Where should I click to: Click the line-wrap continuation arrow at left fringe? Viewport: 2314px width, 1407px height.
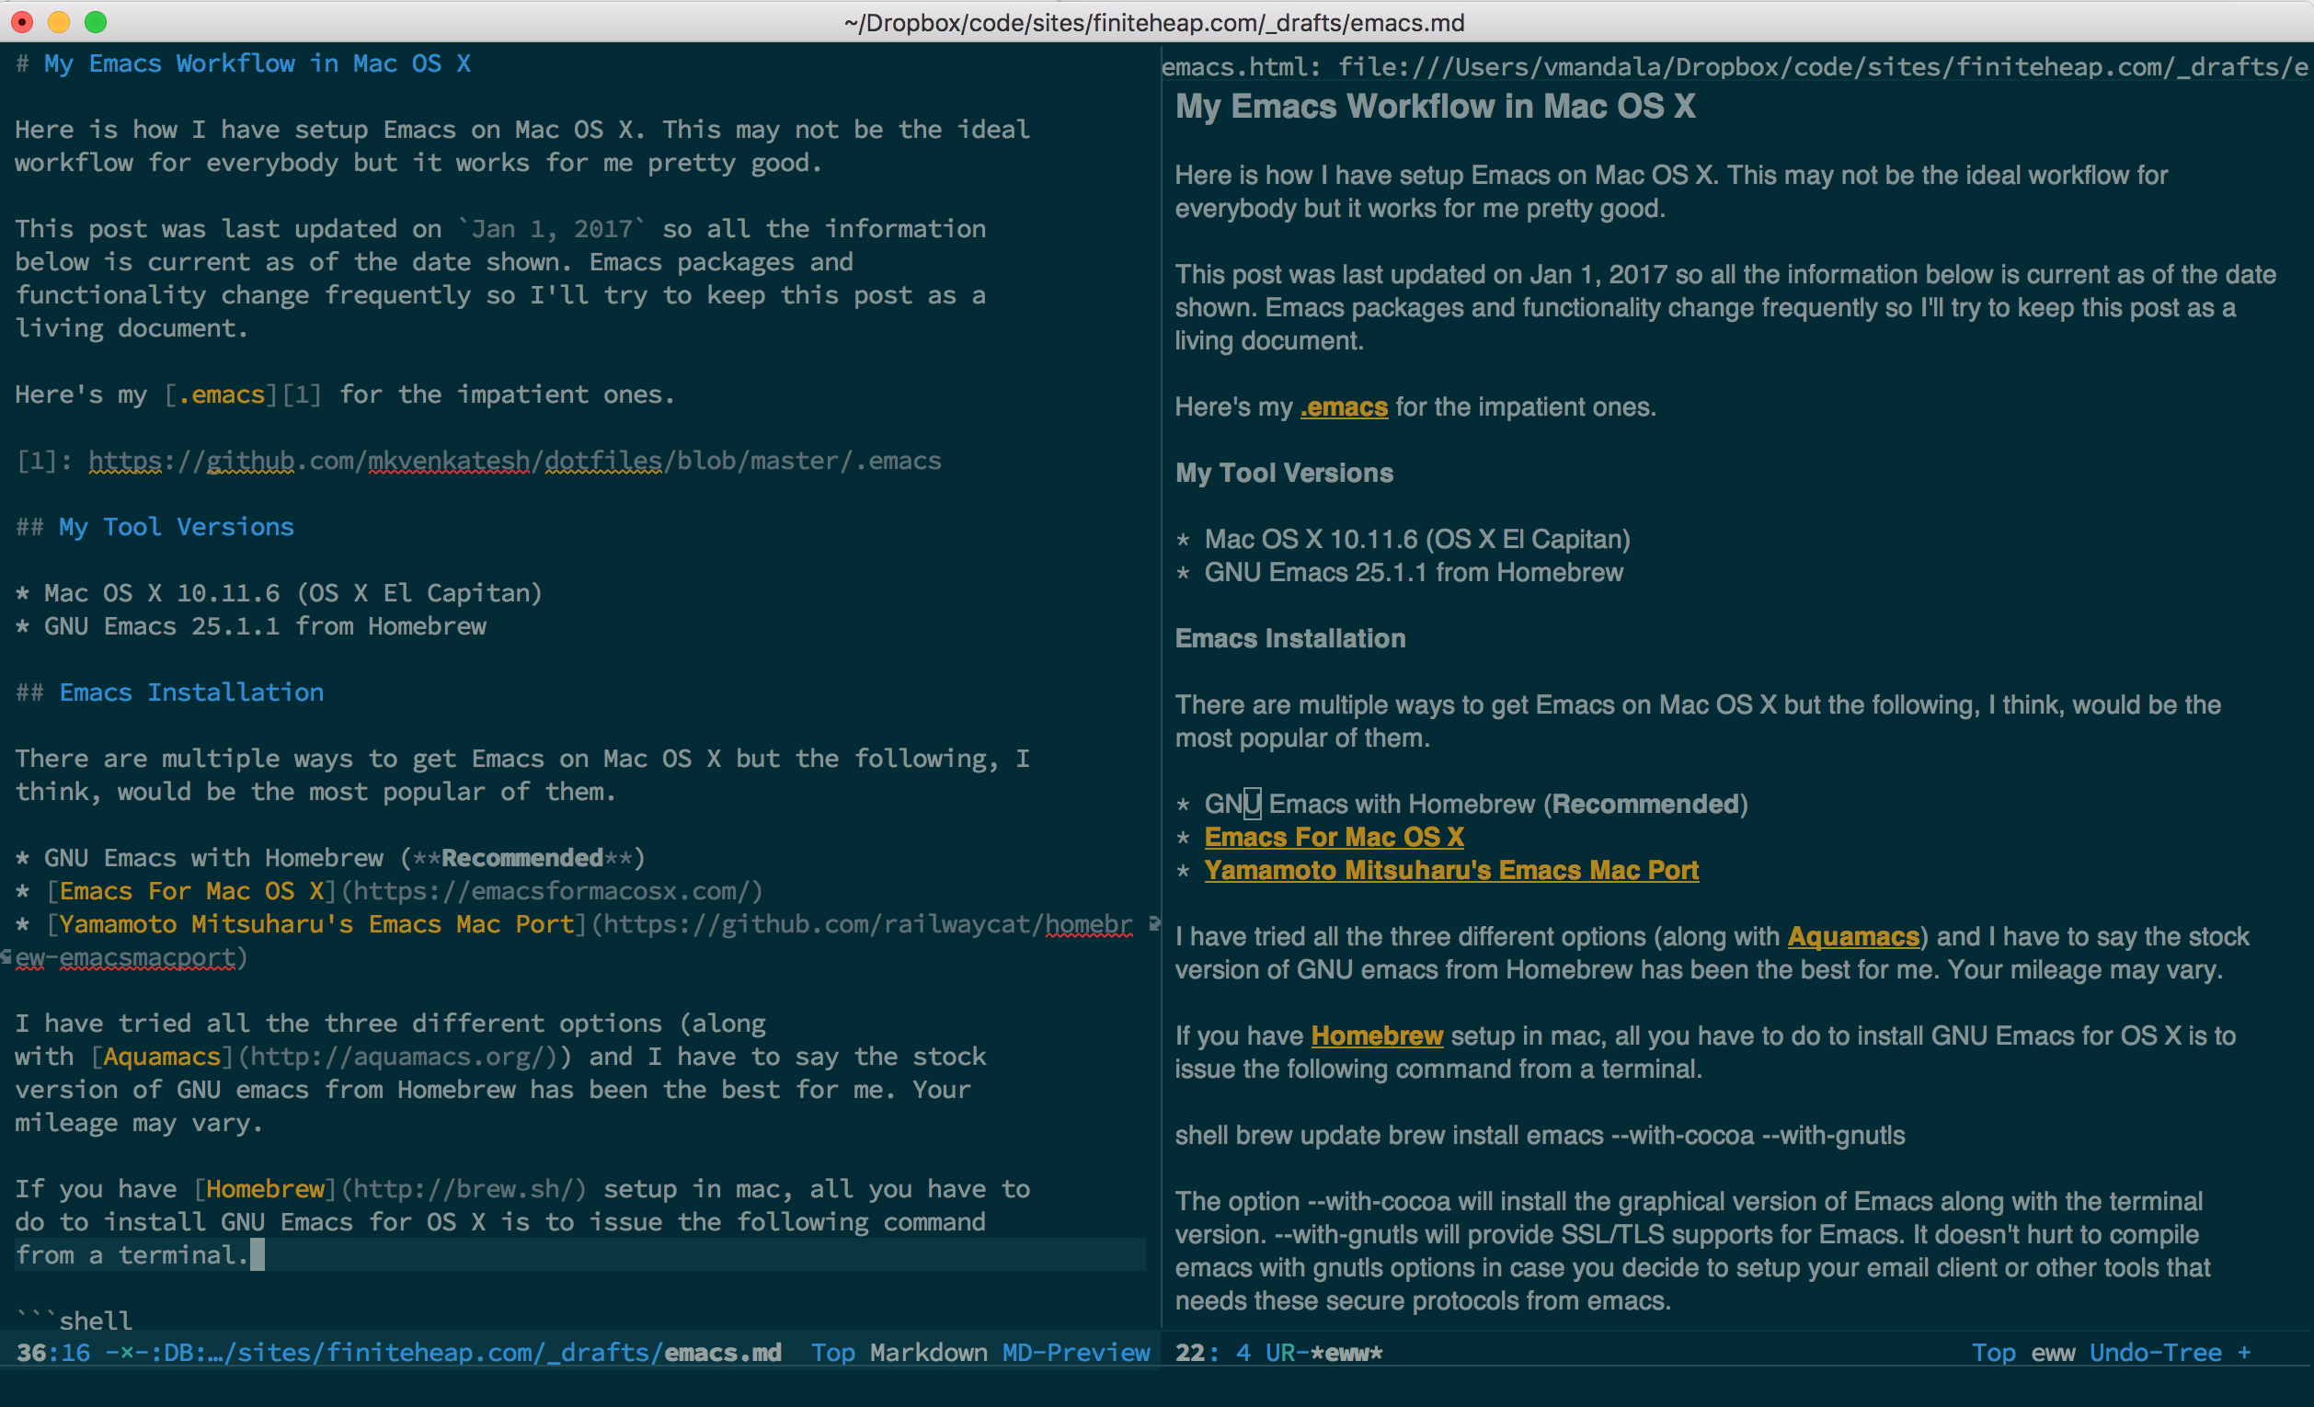tap(6, 956)
